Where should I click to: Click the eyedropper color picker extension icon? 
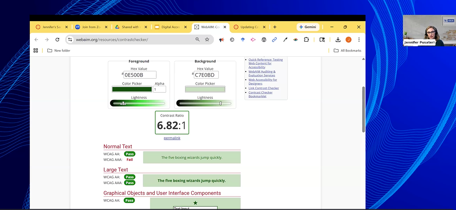pyautogui.click(x=285, y=40)
